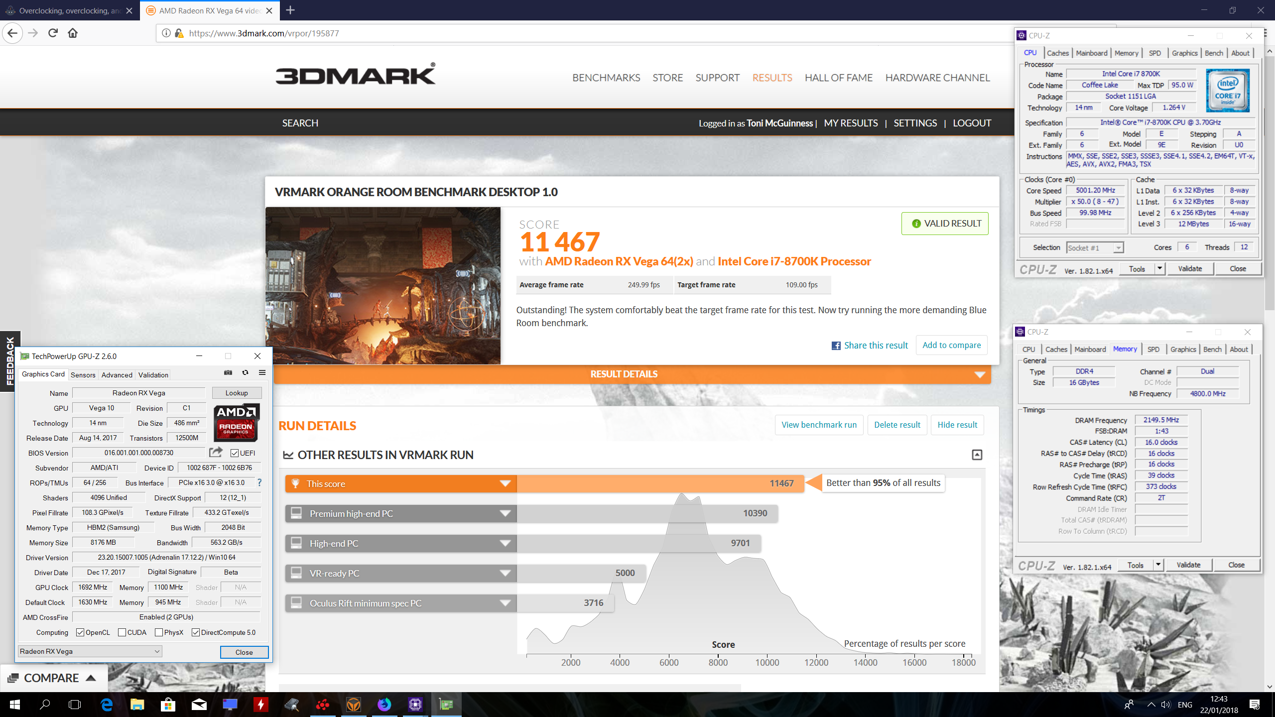
Task: Open Task View on taskbar
Action: [x=75, y=705]
